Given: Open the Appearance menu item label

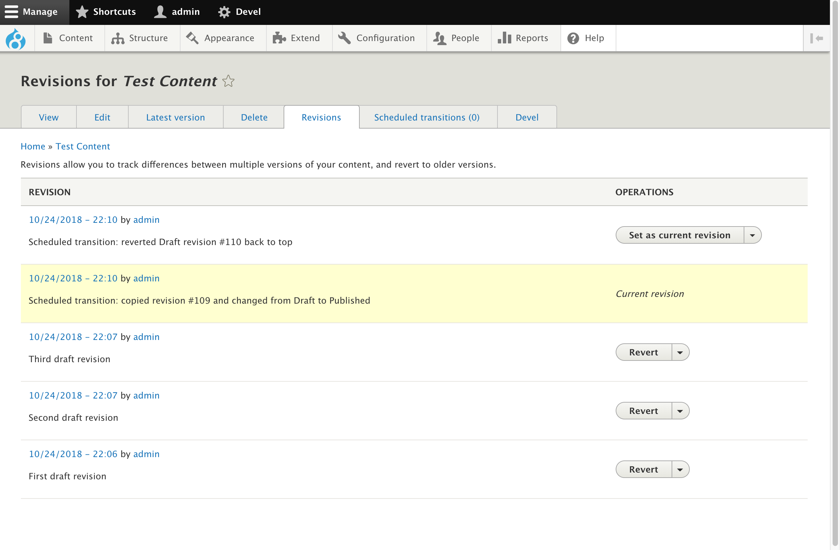Looking at the screenshot, I should (x=229, y=38).
